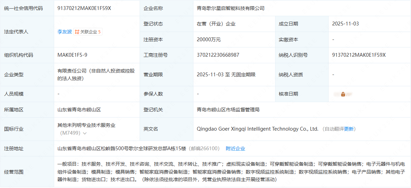
Task: Click registered capital 20000万元
Action: tap(209, 40)
